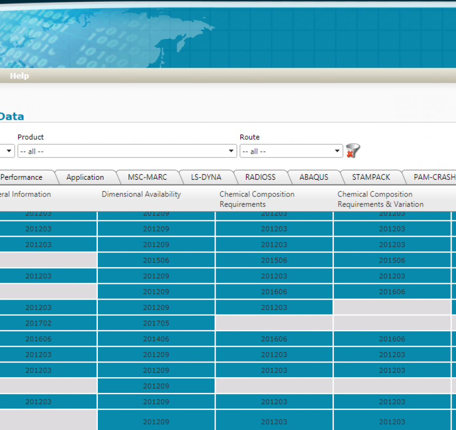The width and height of the screenshot is (456, 430).
Task: Open the 201506 Requirements & Variation cell
Action: (x=392, y=260)
